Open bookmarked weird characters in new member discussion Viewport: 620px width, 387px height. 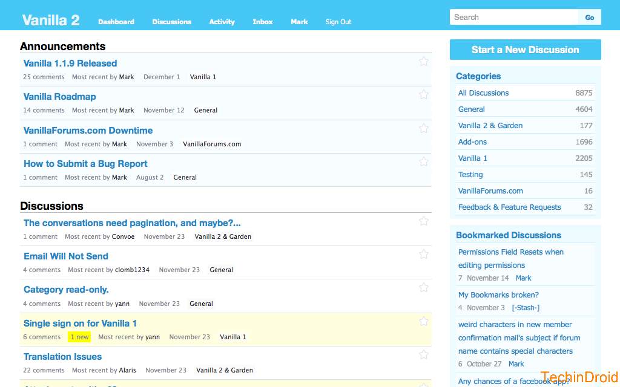pos(519,337)
